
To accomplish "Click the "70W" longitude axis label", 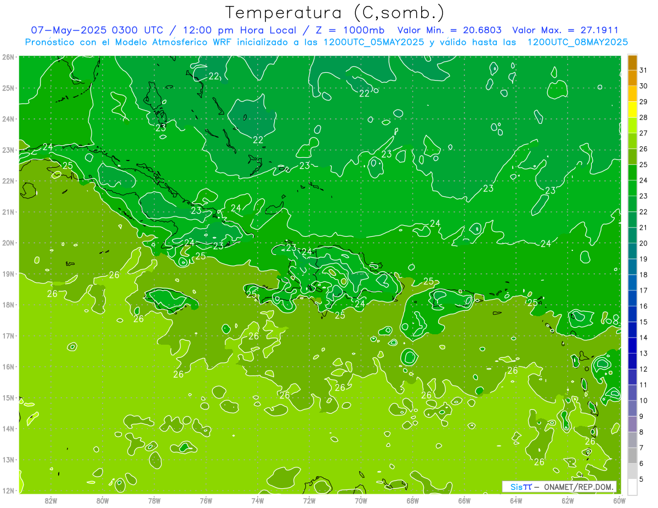I will coord(361,500).
